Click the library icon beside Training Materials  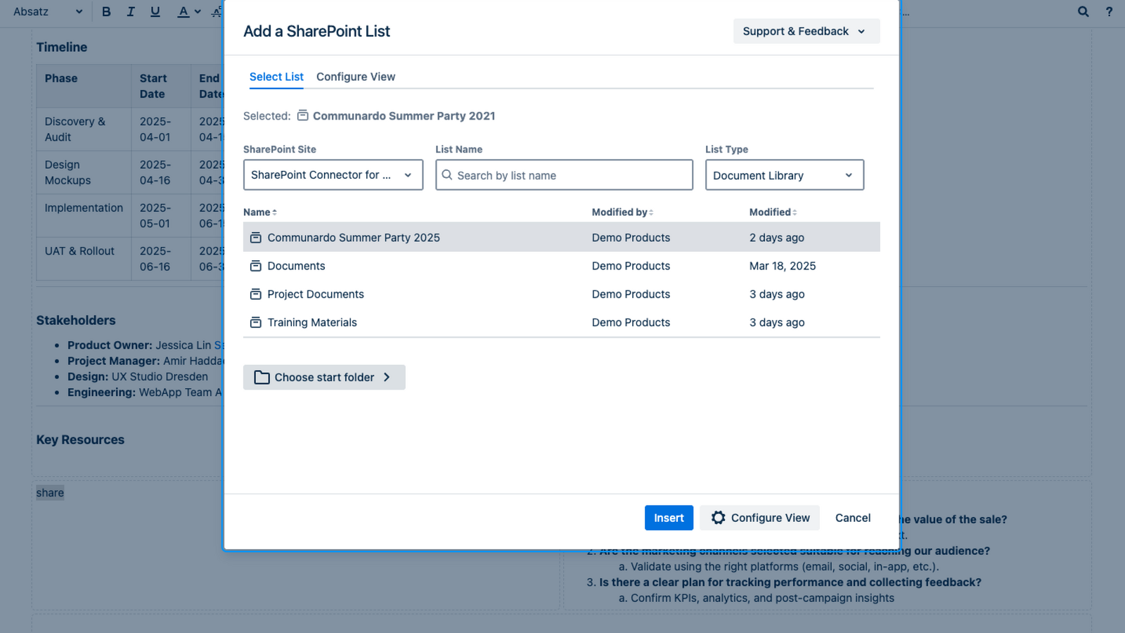coord(256,322)
